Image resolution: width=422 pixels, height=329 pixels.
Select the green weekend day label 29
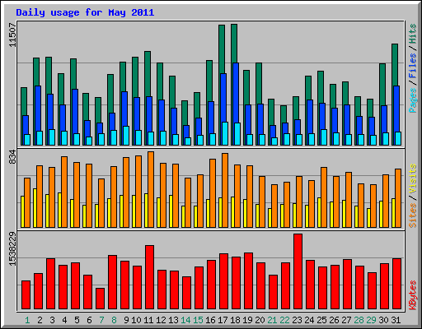pyautogui.click(x=371, y=320)
